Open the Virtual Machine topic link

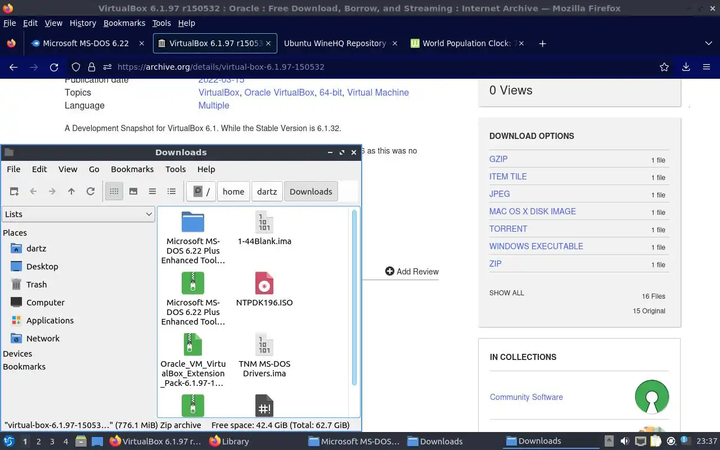[378, 92]
